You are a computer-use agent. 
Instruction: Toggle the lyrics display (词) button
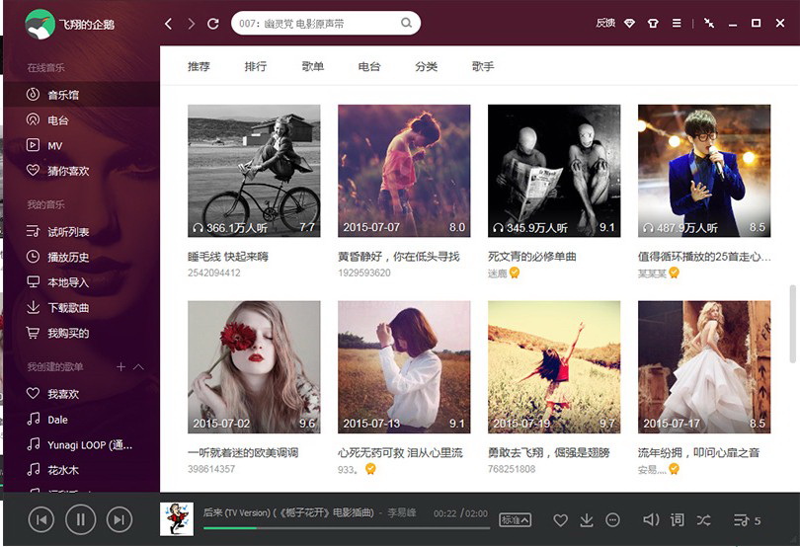677,520
